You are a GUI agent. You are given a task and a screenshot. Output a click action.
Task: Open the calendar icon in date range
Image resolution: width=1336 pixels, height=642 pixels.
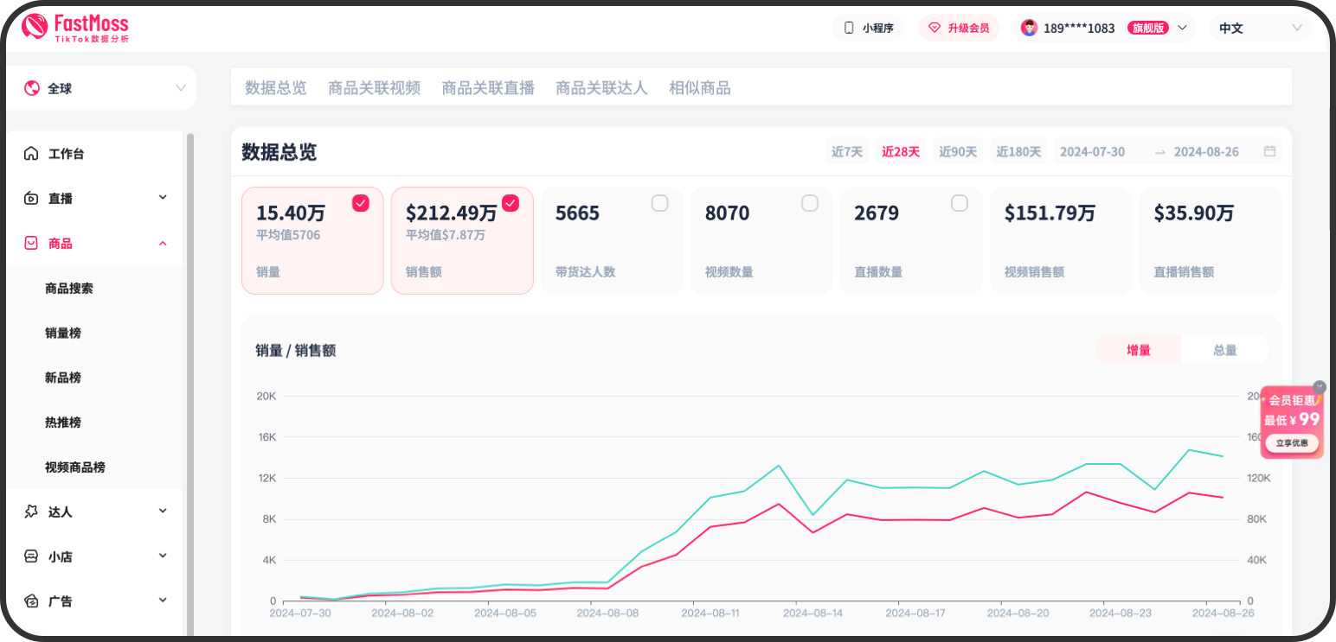(1269, 151)
